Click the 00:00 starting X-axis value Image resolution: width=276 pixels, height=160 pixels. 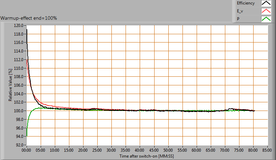[x=27, y=151]
